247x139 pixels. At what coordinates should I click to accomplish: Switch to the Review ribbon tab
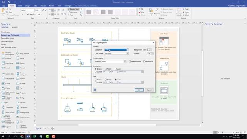pyautogui.click(x=51, y=6)
